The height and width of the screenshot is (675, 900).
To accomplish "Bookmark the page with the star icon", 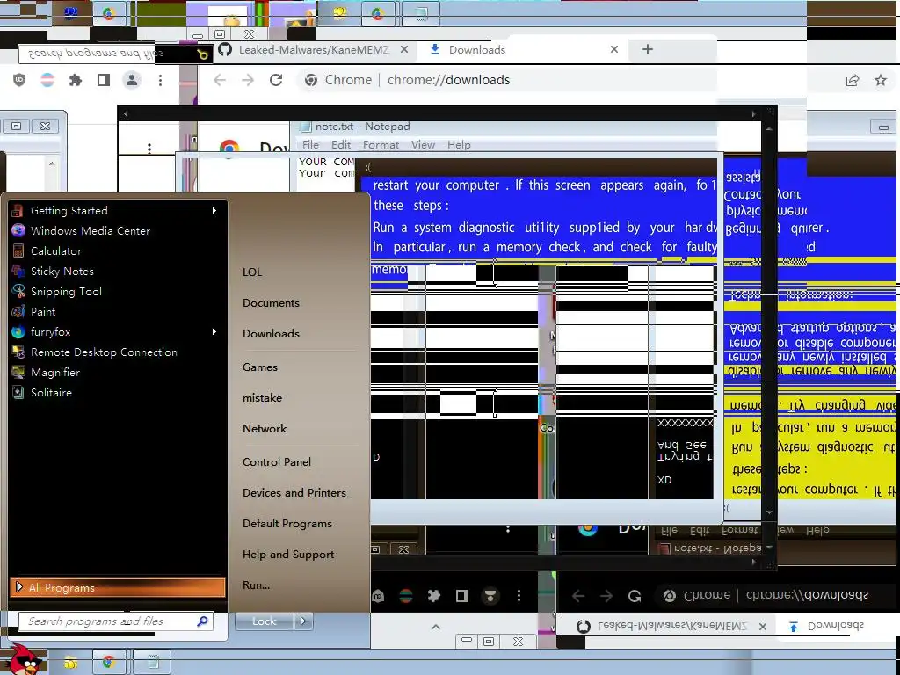I will pos(881,80).
